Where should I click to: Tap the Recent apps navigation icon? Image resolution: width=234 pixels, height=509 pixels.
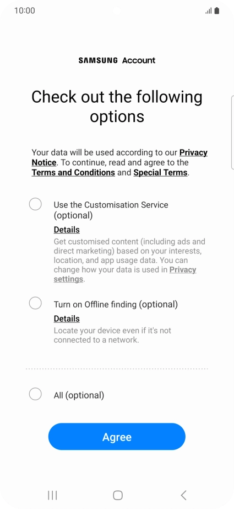(x=52, y=495)
